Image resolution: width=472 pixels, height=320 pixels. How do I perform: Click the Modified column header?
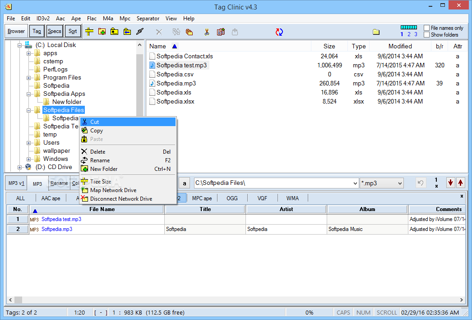pyautogui.click(x=400, y=46)
